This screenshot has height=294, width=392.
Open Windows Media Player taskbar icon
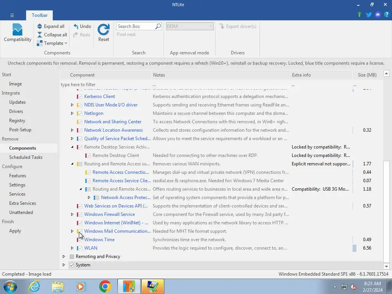[x=81, y=286]
